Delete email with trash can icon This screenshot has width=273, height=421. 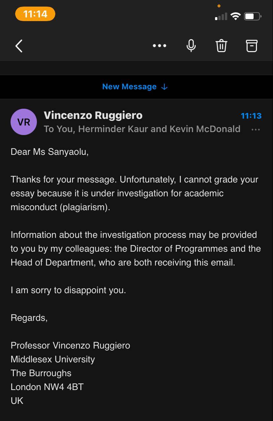point(221,46)
